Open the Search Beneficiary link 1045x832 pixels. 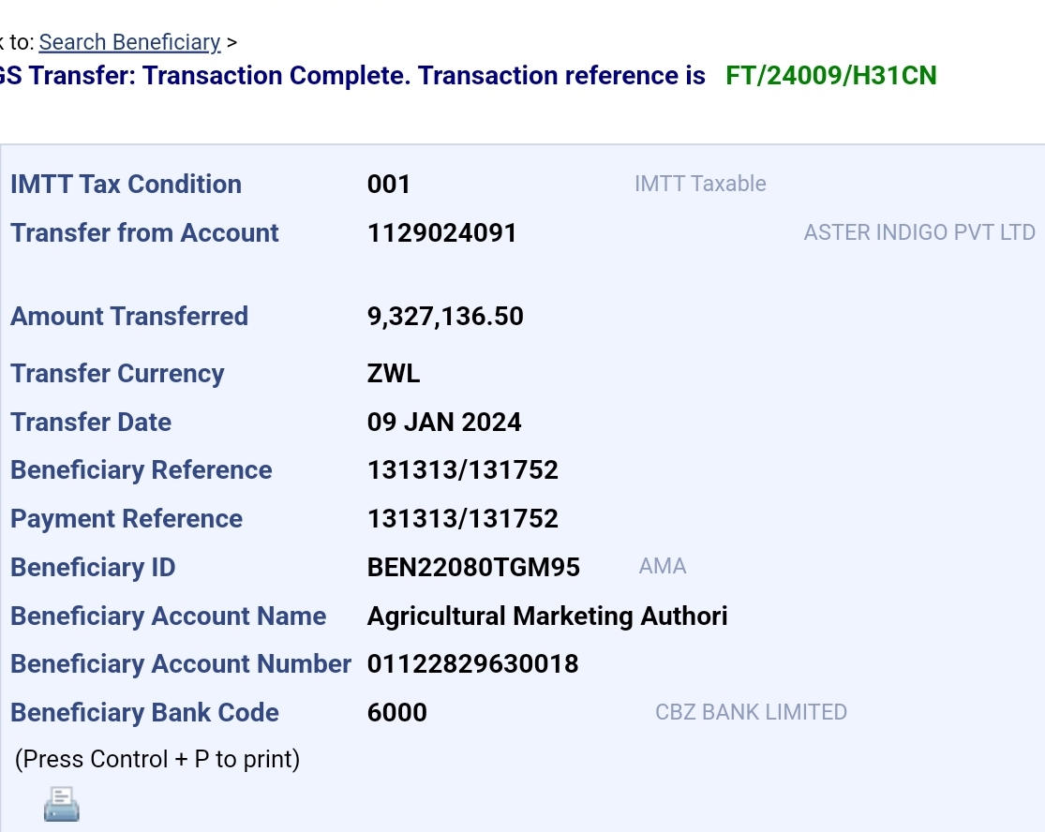point(129,42)
